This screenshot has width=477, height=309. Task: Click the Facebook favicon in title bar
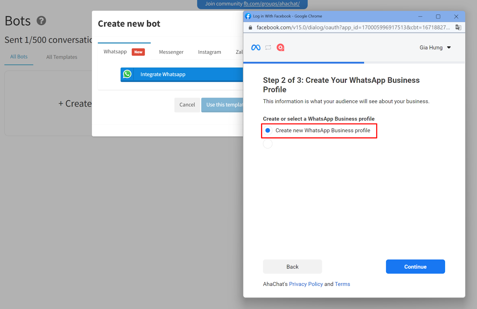[248, 16]
